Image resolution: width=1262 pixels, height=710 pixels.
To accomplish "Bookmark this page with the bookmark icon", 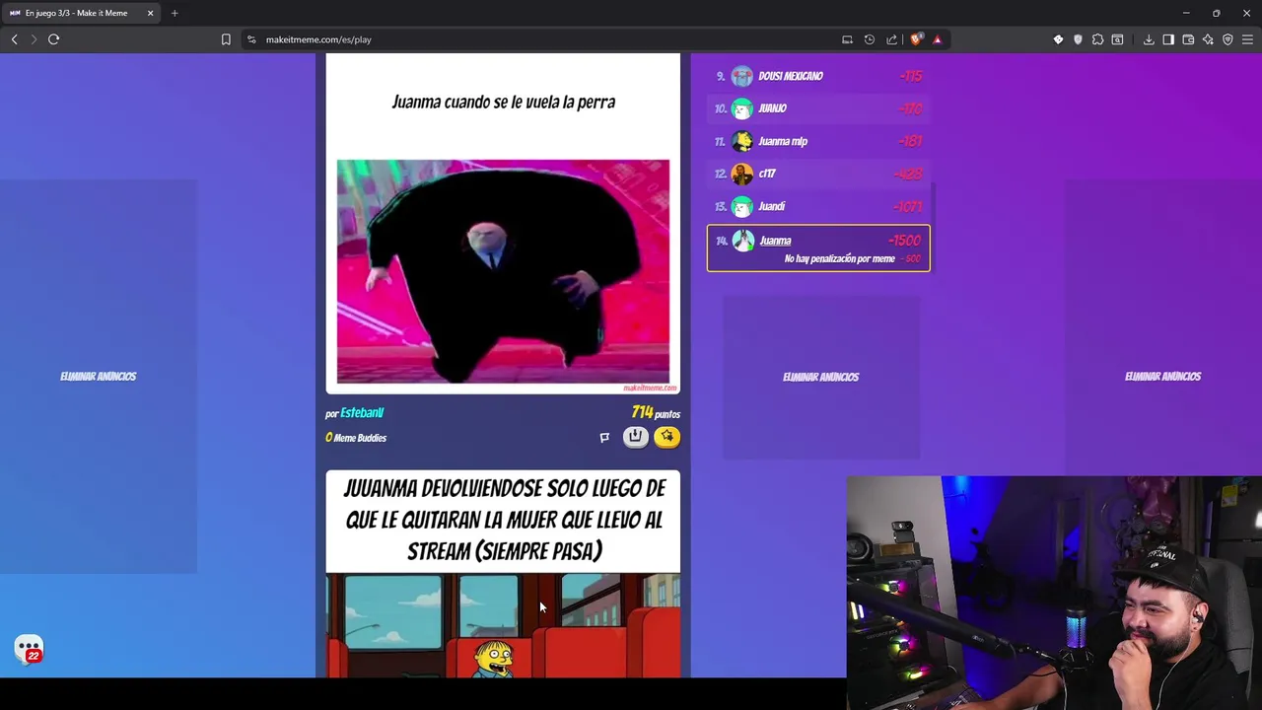I will click(x=226, y=39).
